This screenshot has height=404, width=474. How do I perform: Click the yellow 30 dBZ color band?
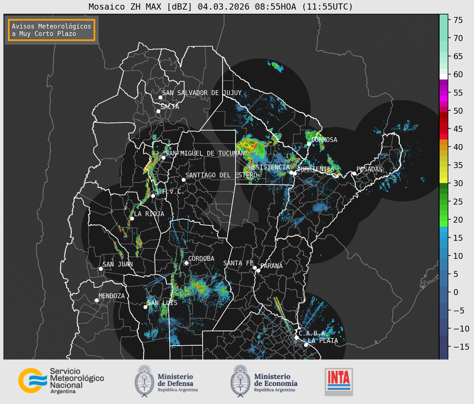[x=443, y=180]
